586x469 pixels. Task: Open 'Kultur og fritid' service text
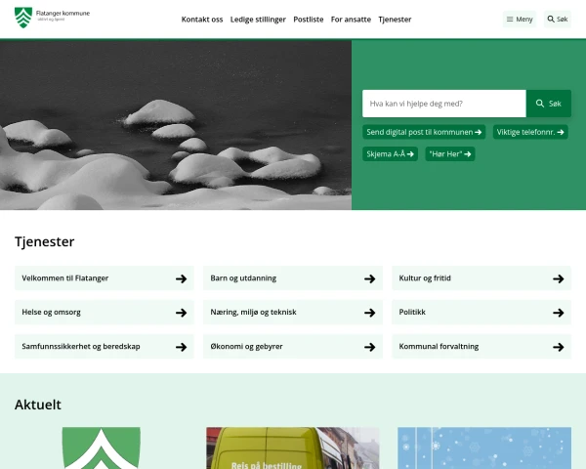coord(425,278)
